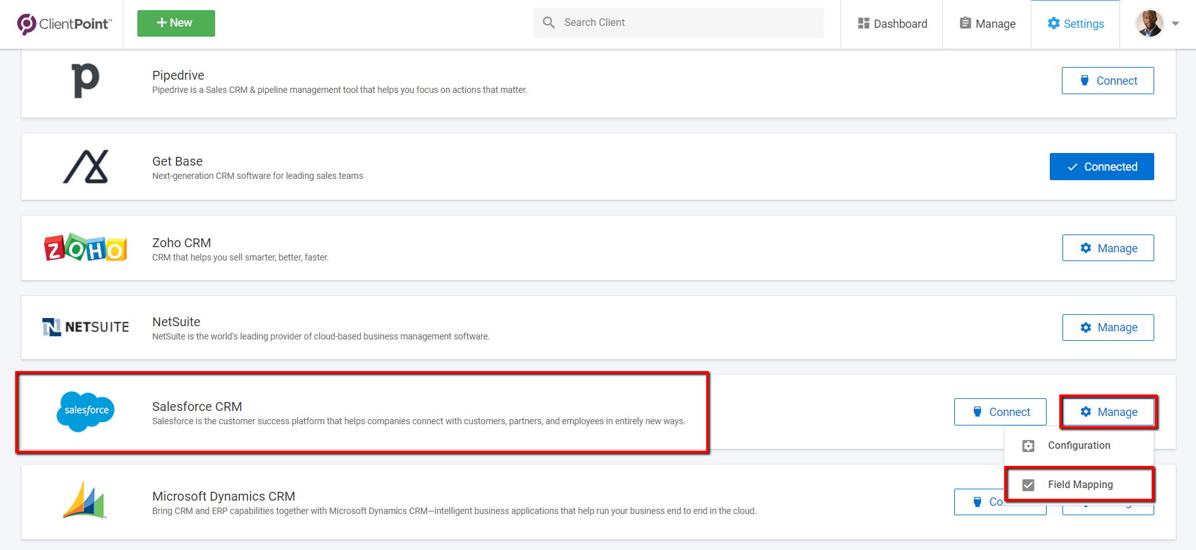Viewport: 1196px width, 550px height.
Task: Click the search magnifier icon
Action: (549, 23)
